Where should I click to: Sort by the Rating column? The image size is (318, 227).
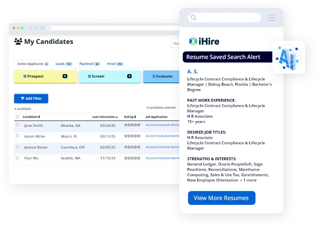point(130,117)
